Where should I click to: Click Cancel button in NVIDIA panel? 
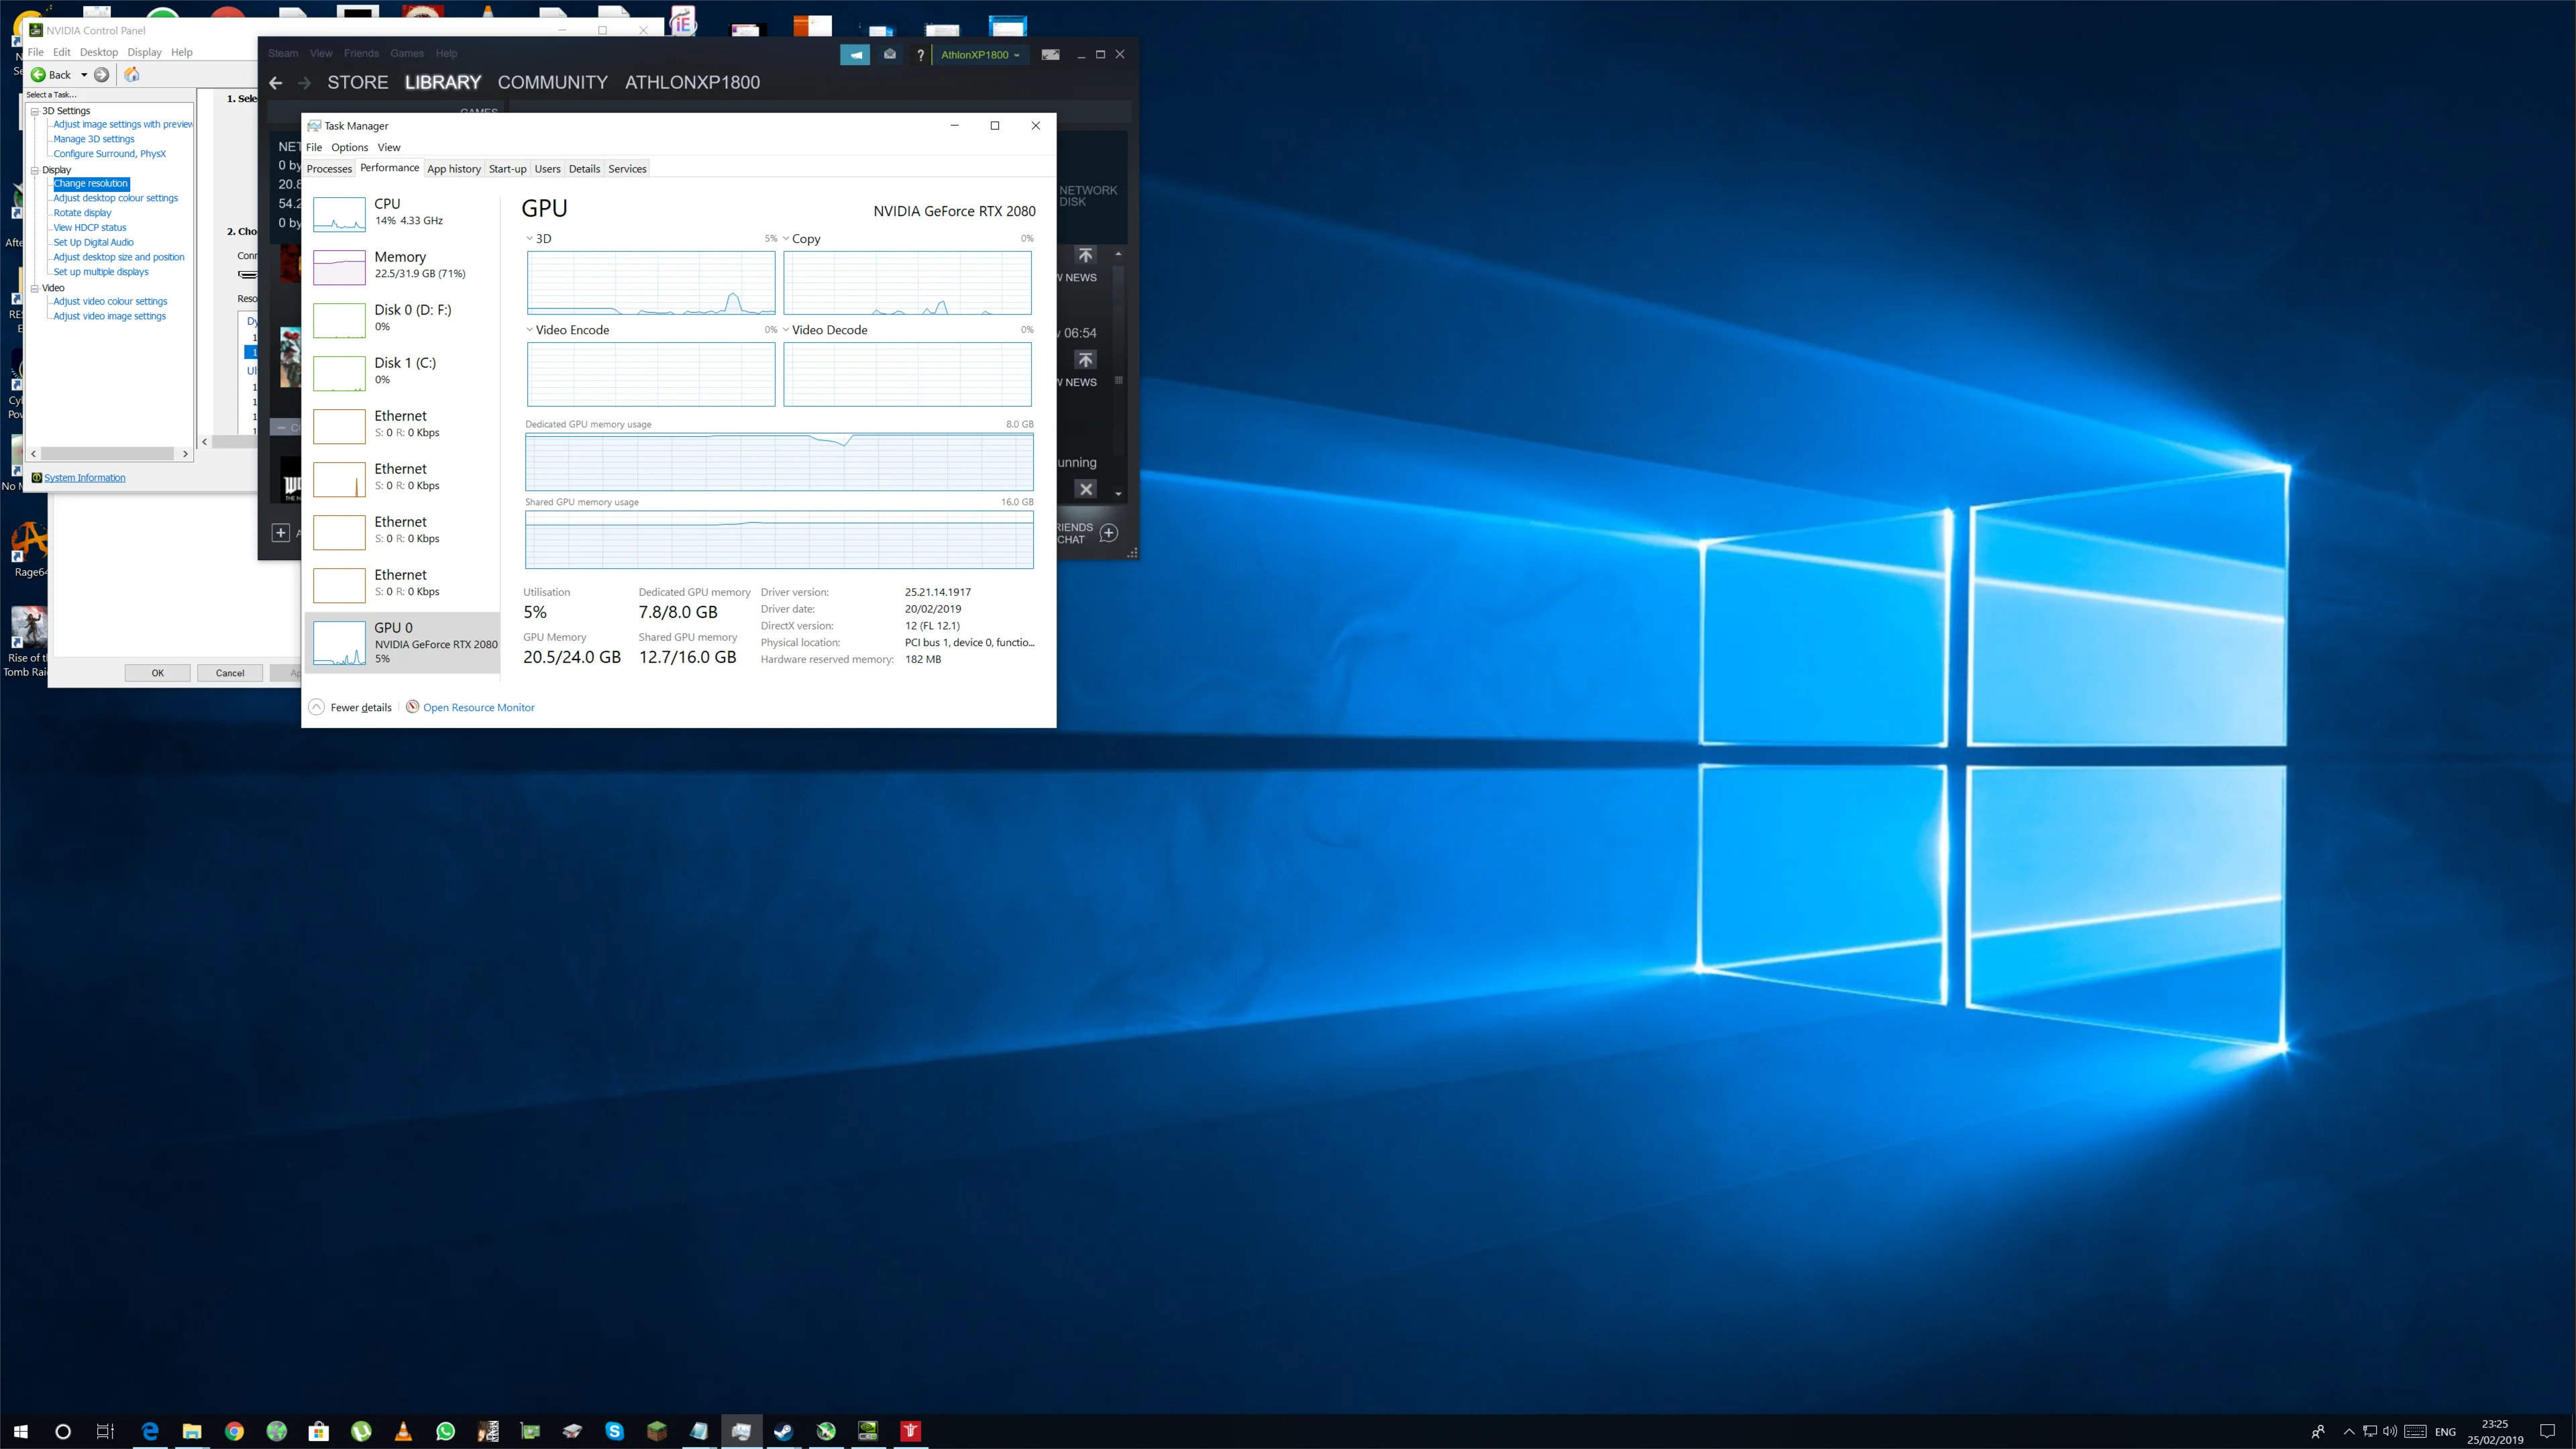[x=230, y=673]
